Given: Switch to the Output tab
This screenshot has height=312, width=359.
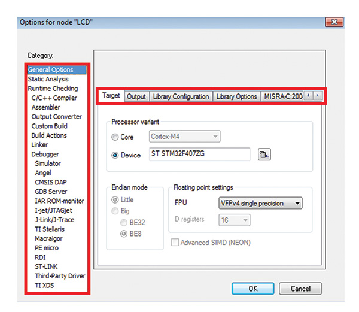Looking at the screenshot, I should tap(136, 96).
